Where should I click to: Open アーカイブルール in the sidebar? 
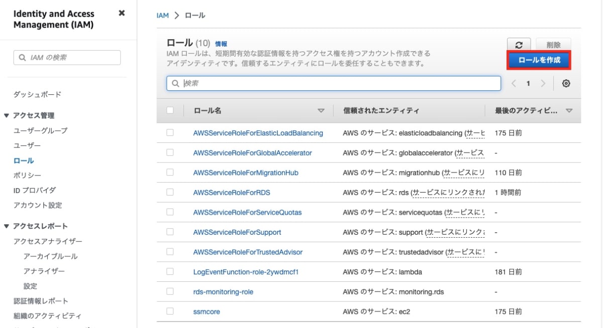[x=51, y=256]
